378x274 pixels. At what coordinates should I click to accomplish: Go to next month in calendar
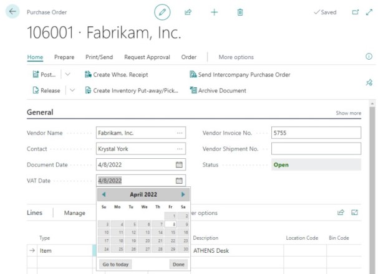click(183, 194)
